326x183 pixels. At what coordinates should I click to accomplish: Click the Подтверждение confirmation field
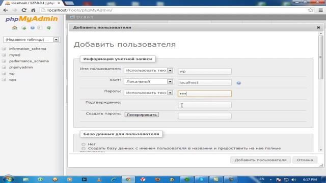pyautogui.click(x=205, y=105)
